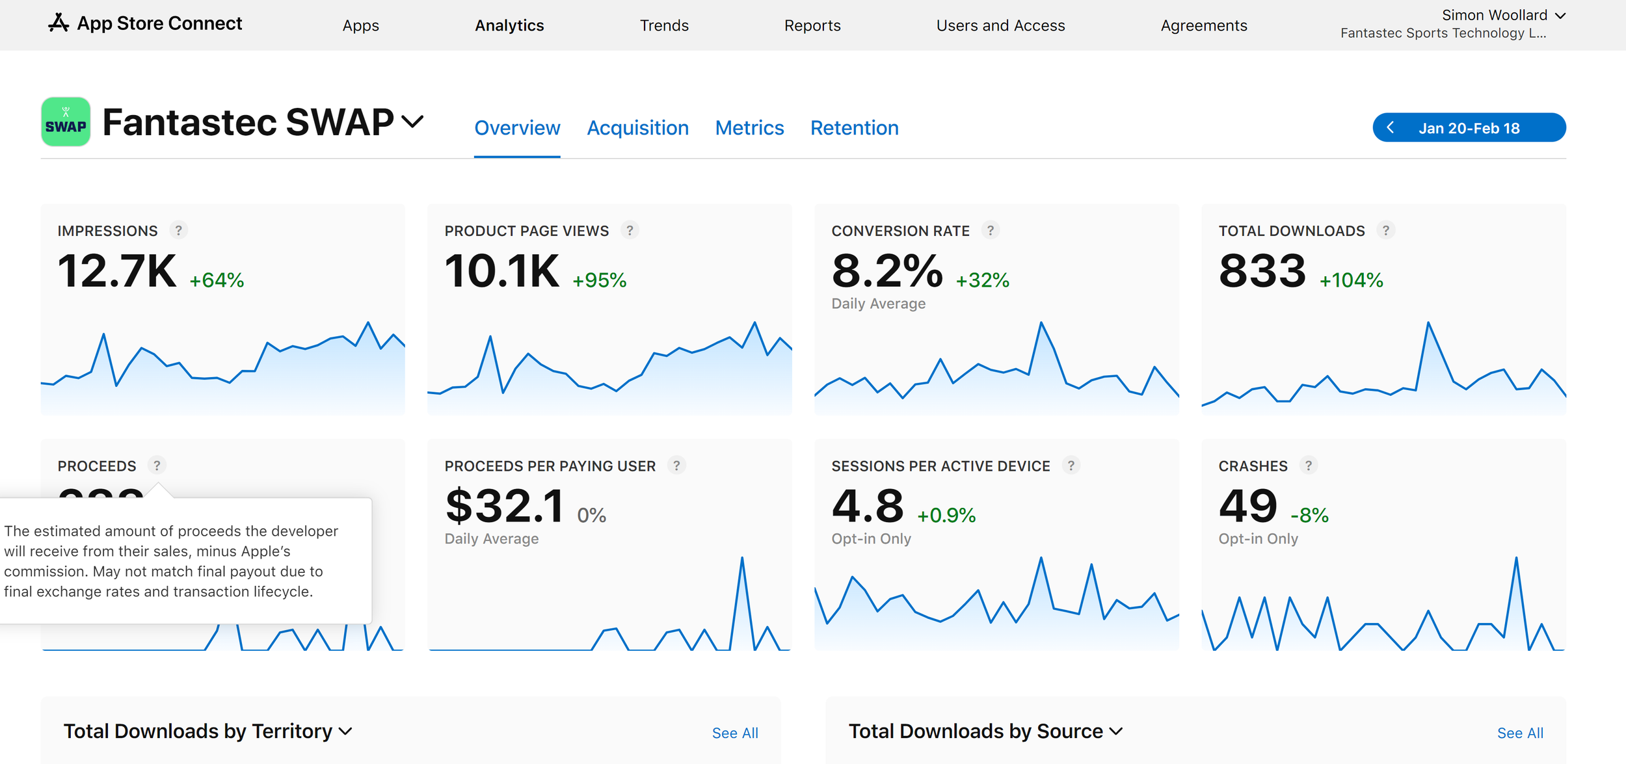Image resolution: width=1626 pixels, height=764 pixels.
Task: Click the $32.1 proceeds per user value
Action: pos(505,506)
